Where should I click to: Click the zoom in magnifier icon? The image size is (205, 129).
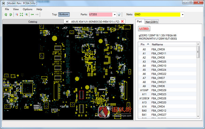coord(26,14)
